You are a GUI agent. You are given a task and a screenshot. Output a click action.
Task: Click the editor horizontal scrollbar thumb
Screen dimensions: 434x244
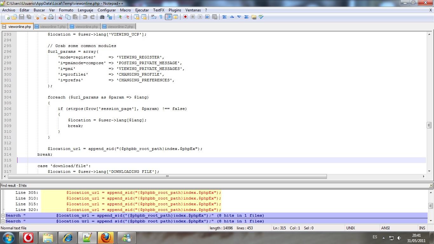[167, 176]
